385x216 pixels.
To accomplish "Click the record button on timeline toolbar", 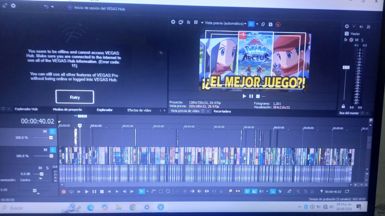I will click(x=64, y=192).
